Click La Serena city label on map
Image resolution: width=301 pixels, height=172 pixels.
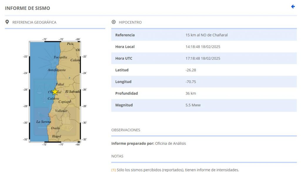point(44,122)
